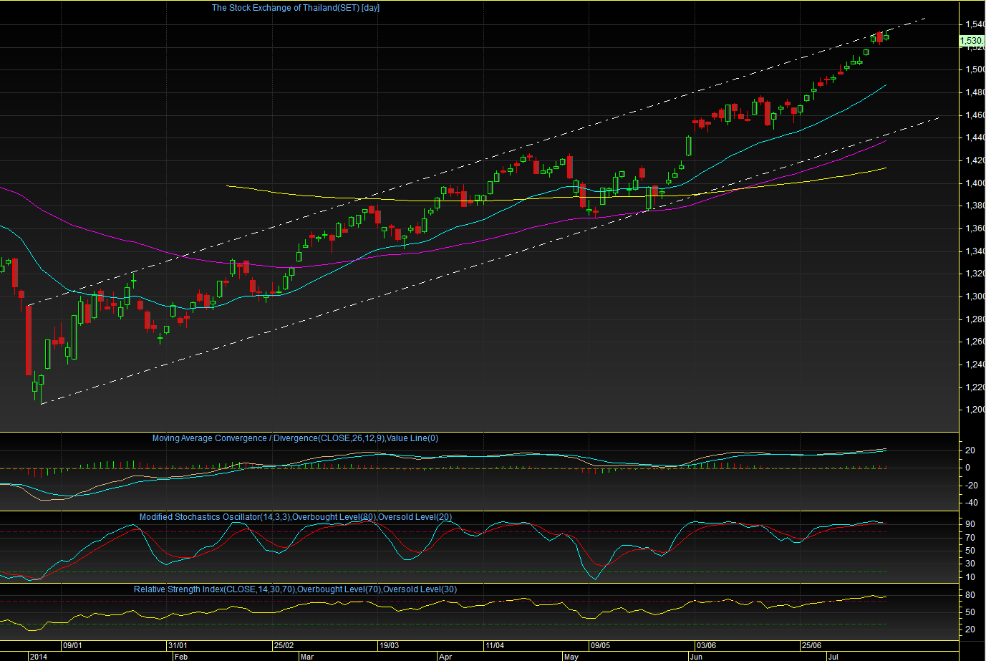986x661 pixels.
Task: Click the 1,220 price axis label
Action: [975, 387]
